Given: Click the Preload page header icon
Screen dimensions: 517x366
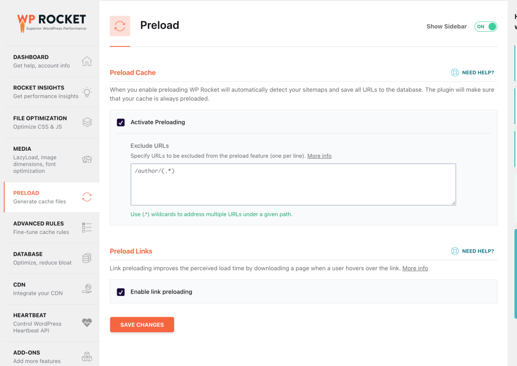Looking at the screenshot, I should (120, 26).
